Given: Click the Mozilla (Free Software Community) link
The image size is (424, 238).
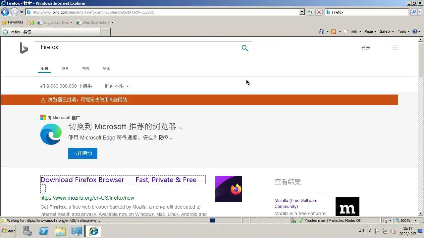Looking at the screenshot, I should tap(296, 203).
